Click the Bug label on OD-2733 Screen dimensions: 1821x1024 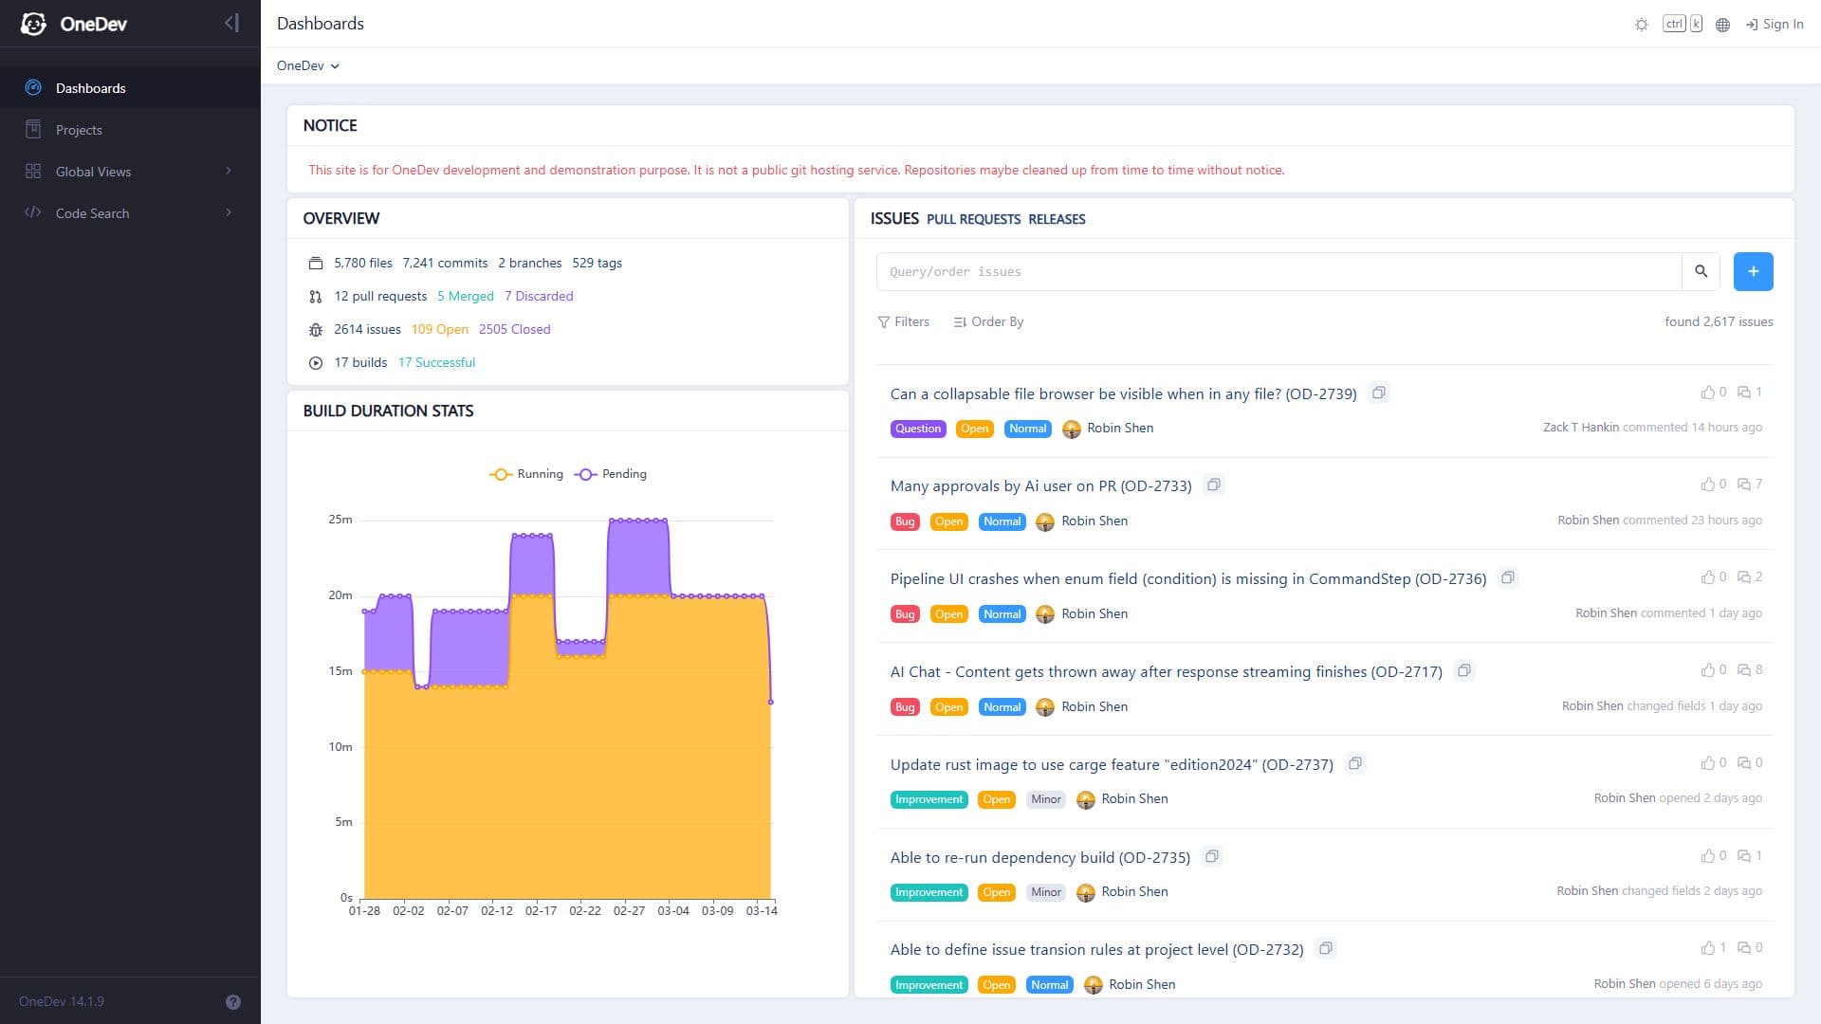point(905,521)
